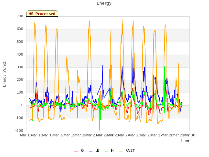Screen dimensions: 209x157
Task: Click the 100 y-axis tick label
Action: 20,92
